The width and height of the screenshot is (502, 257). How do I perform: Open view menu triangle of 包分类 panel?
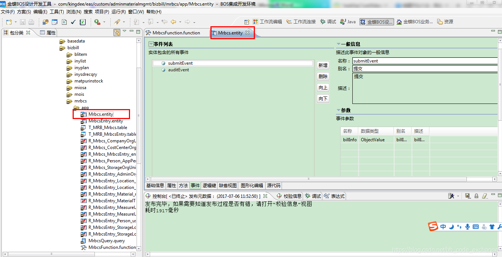tap(124, 31)
